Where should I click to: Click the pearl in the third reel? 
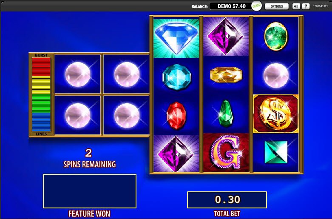(276, 75)
